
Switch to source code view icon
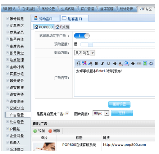[x=151, y=63]
